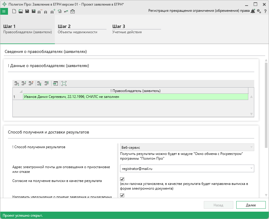Open the results delivery method dropdown
The width and height of the screenshot is (269, 219).
click(251, 147)
